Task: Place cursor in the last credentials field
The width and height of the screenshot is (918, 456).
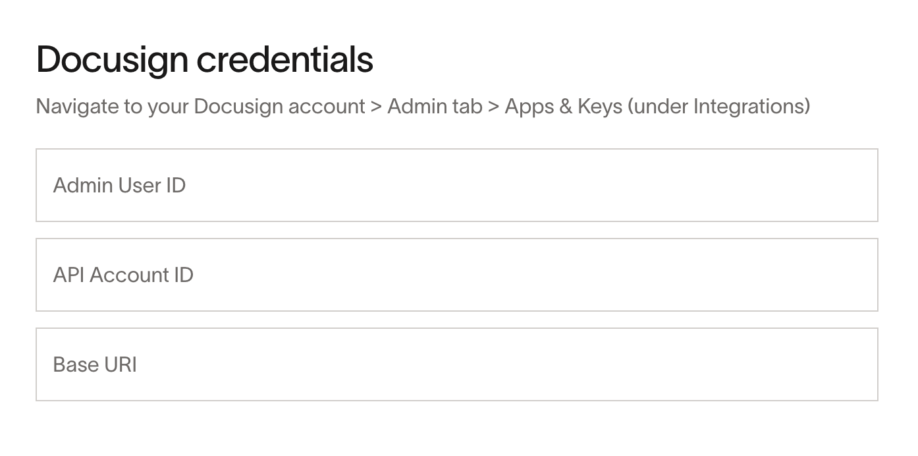Action: pos(456,364)
